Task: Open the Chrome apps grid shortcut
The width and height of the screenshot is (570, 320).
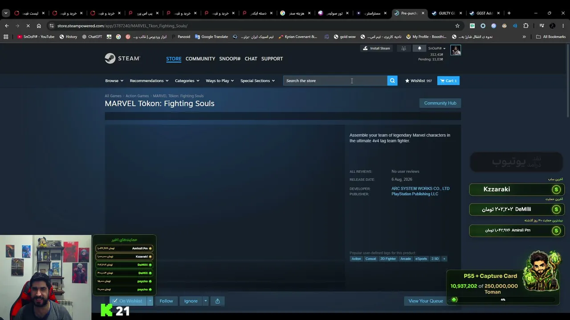Action: click(6, 37)
